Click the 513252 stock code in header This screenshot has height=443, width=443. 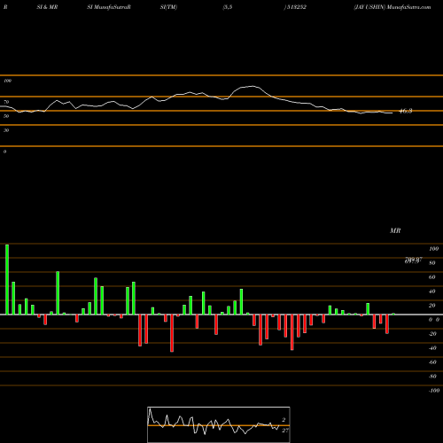tap(296, 7)
